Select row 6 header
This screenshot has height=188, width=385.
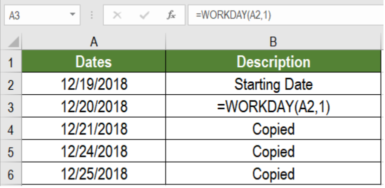[11, 174]
